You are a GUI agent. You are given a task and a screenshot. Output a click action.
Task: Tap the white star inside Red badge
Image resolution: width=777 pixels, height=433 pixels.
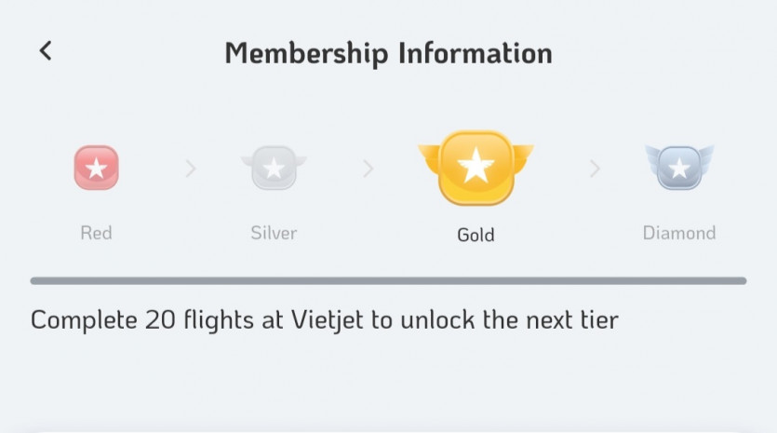96,169
